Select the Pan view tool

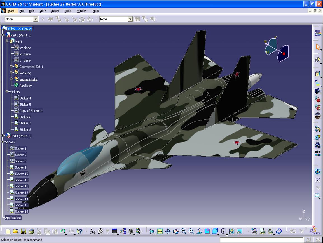point(168,232)
